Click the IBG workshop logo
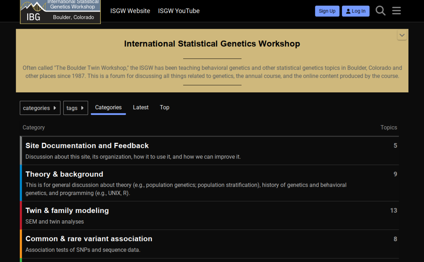The width and height of the screenshot is (424, 262). (60, 12)
